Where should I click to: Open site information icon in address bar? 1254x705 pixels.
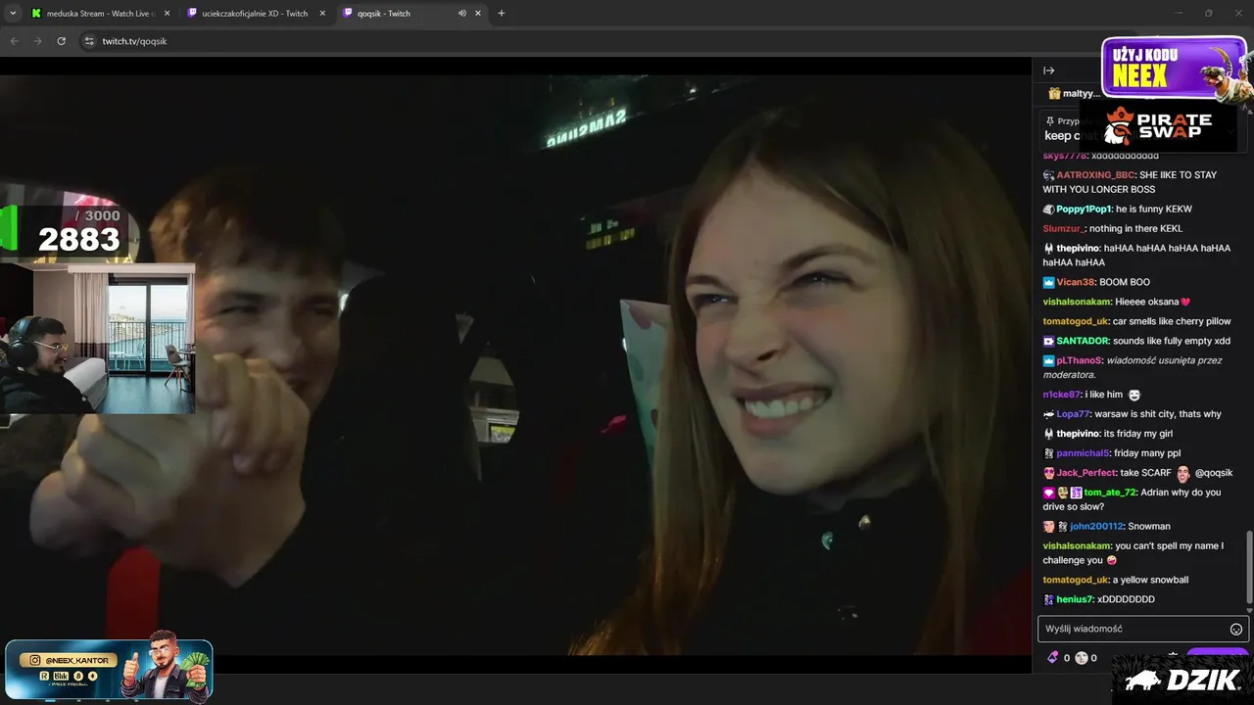[x=89, y=41]
